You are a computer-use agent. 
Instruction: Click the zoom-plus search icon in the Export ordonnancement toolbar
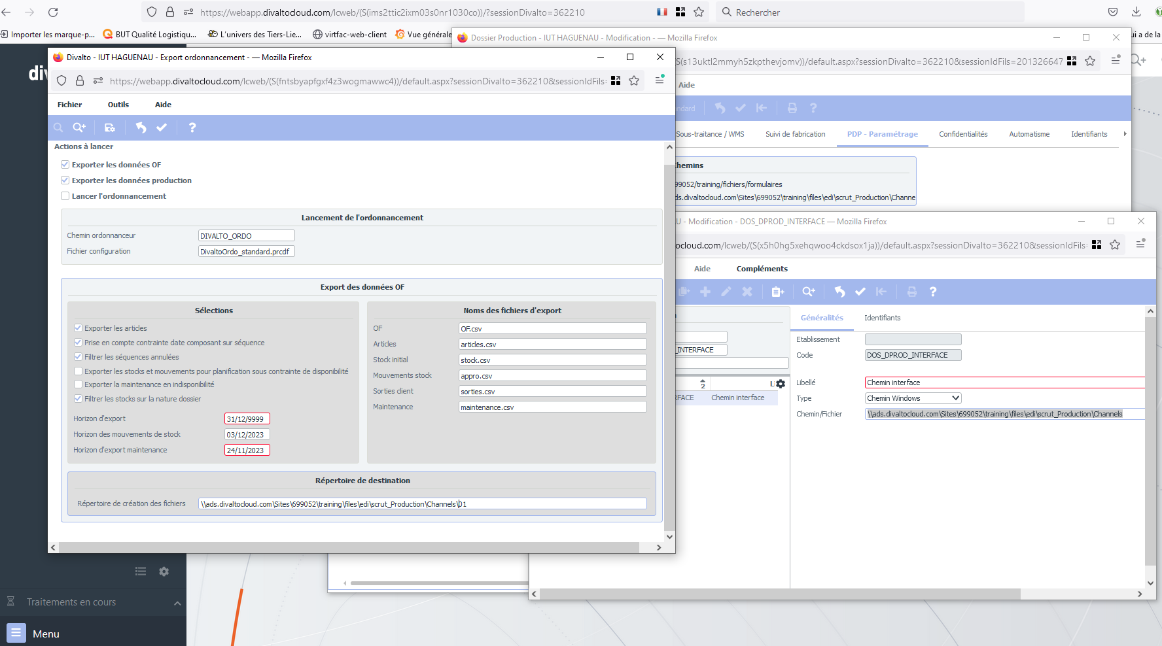pyautogui.click(x=79, y=127)
